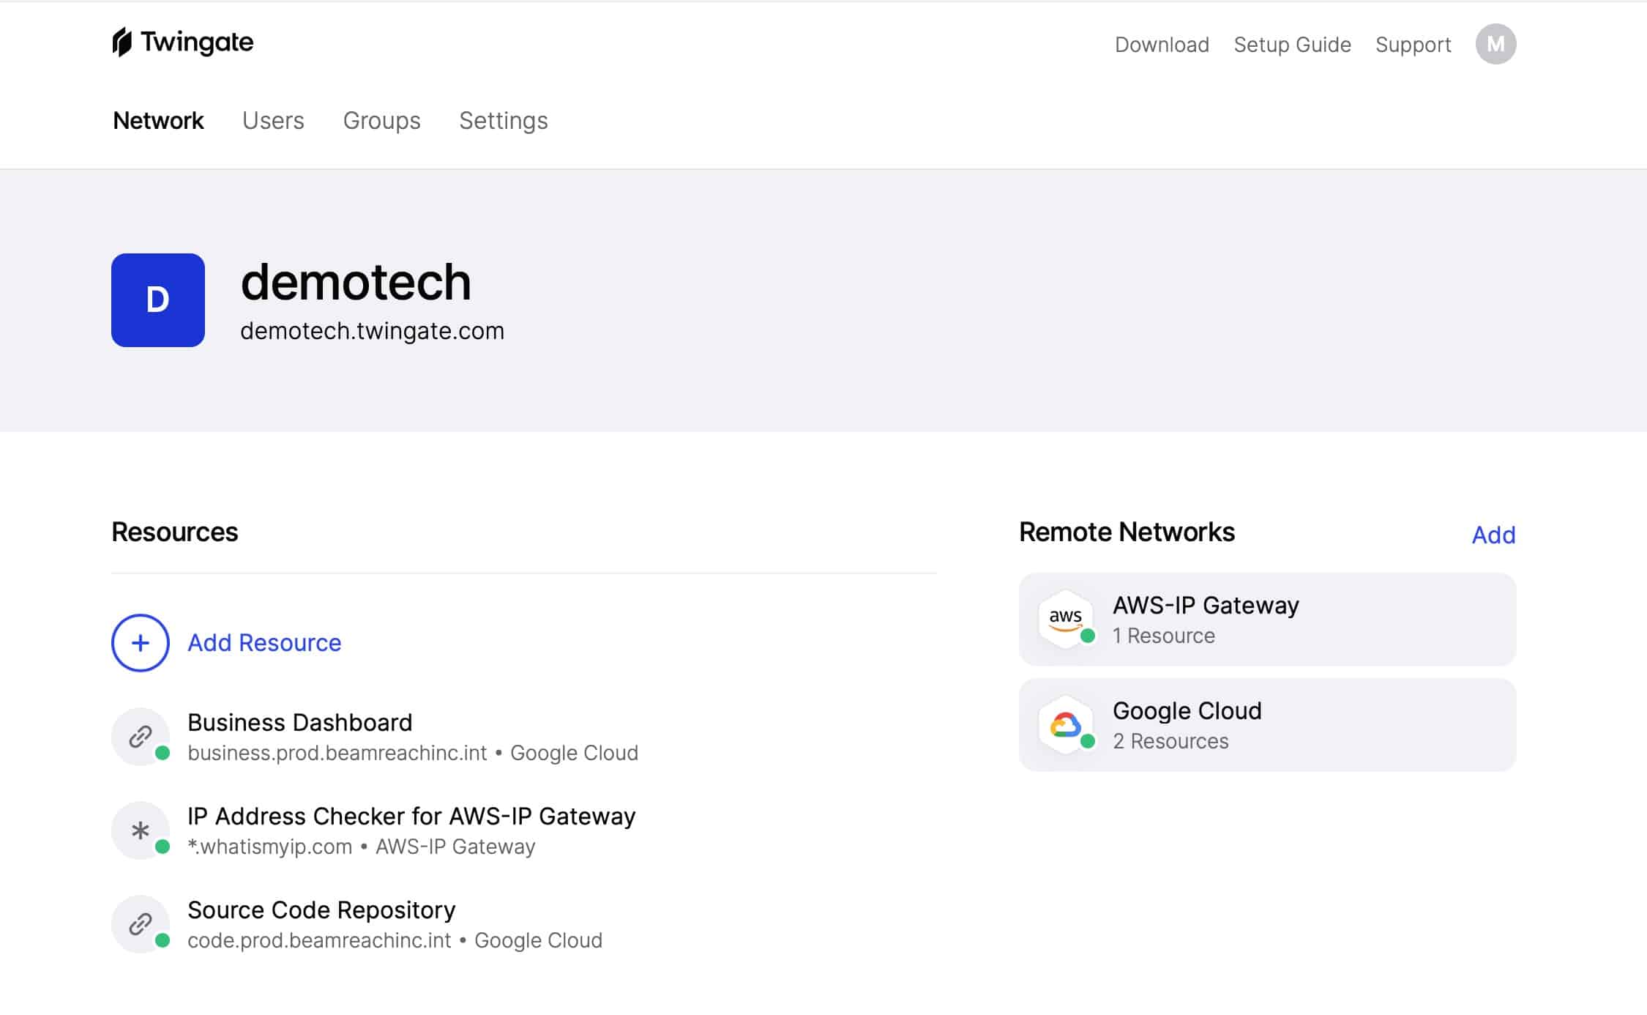This screenshot has width=1647, height=1015.
Task: Click the blue demotech D tile
Action: click(158, 300)
